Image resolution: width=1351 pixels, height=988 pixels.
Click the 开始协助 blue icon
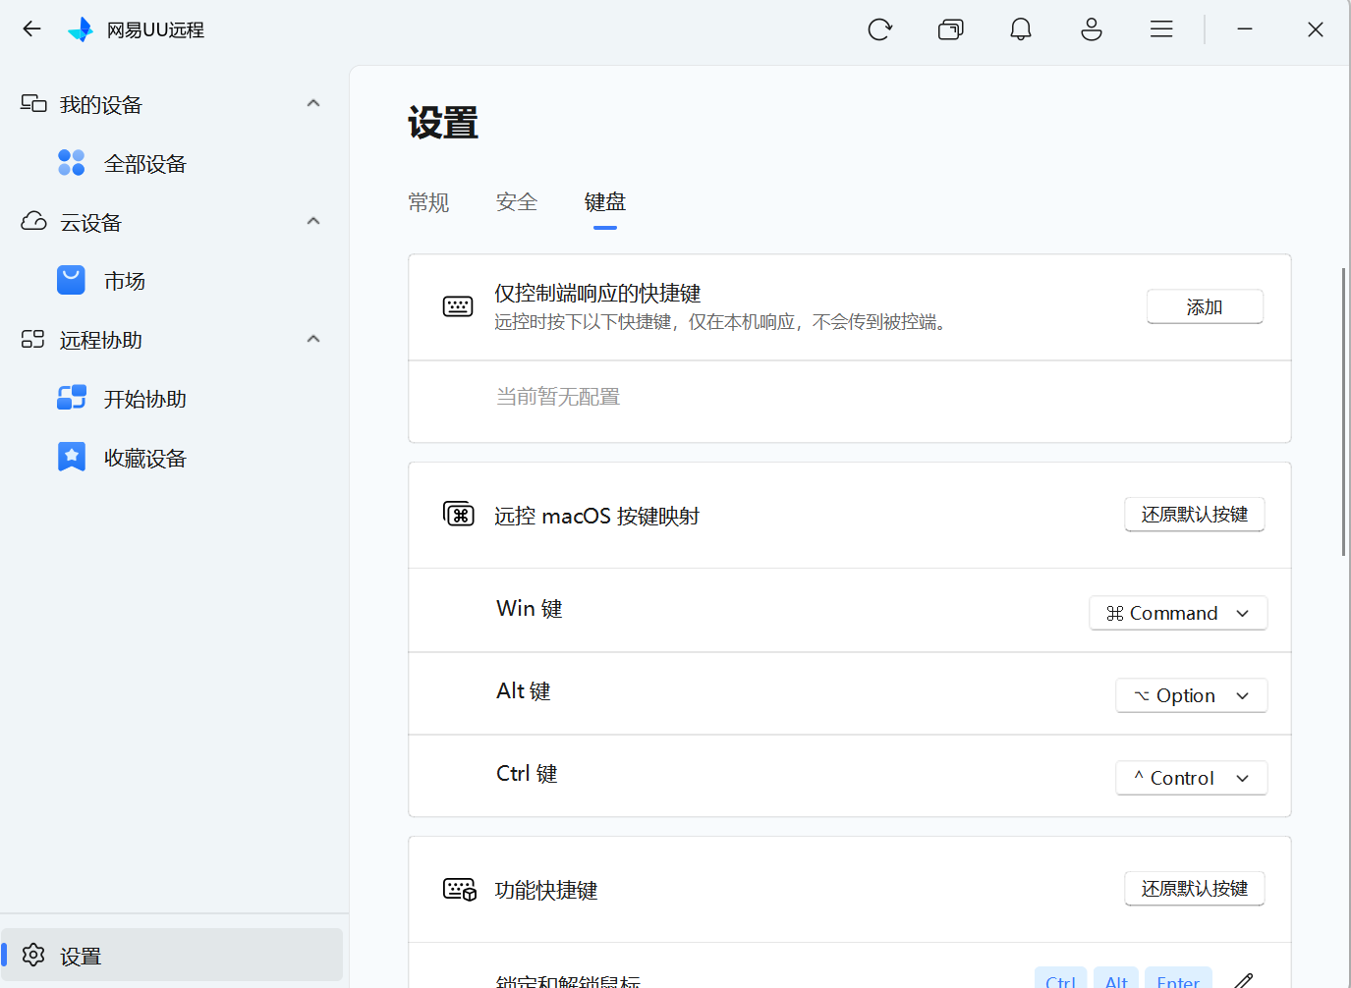(x=72, y=398)
